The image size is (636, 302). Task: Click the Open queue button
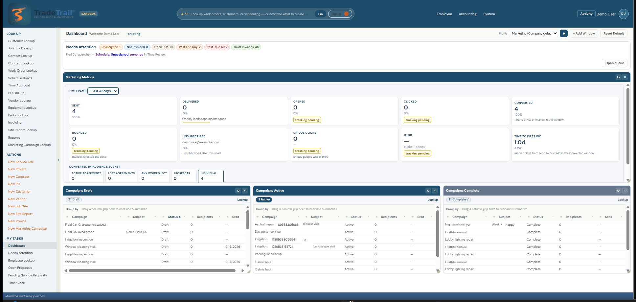pyautogui.click(x=615, y=63)
